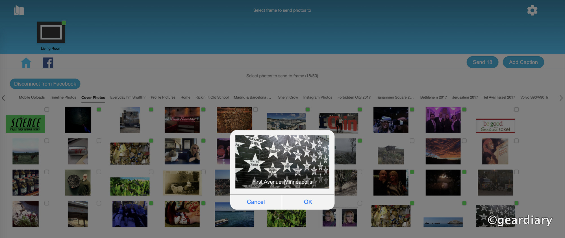The image size is (565, 238).
Task: Open the Timeline Photos album
Action: click(x=63, y=97)
